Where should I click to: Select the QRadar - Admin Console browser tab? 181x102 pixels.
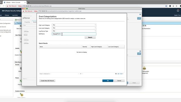(x=14, y=3)
